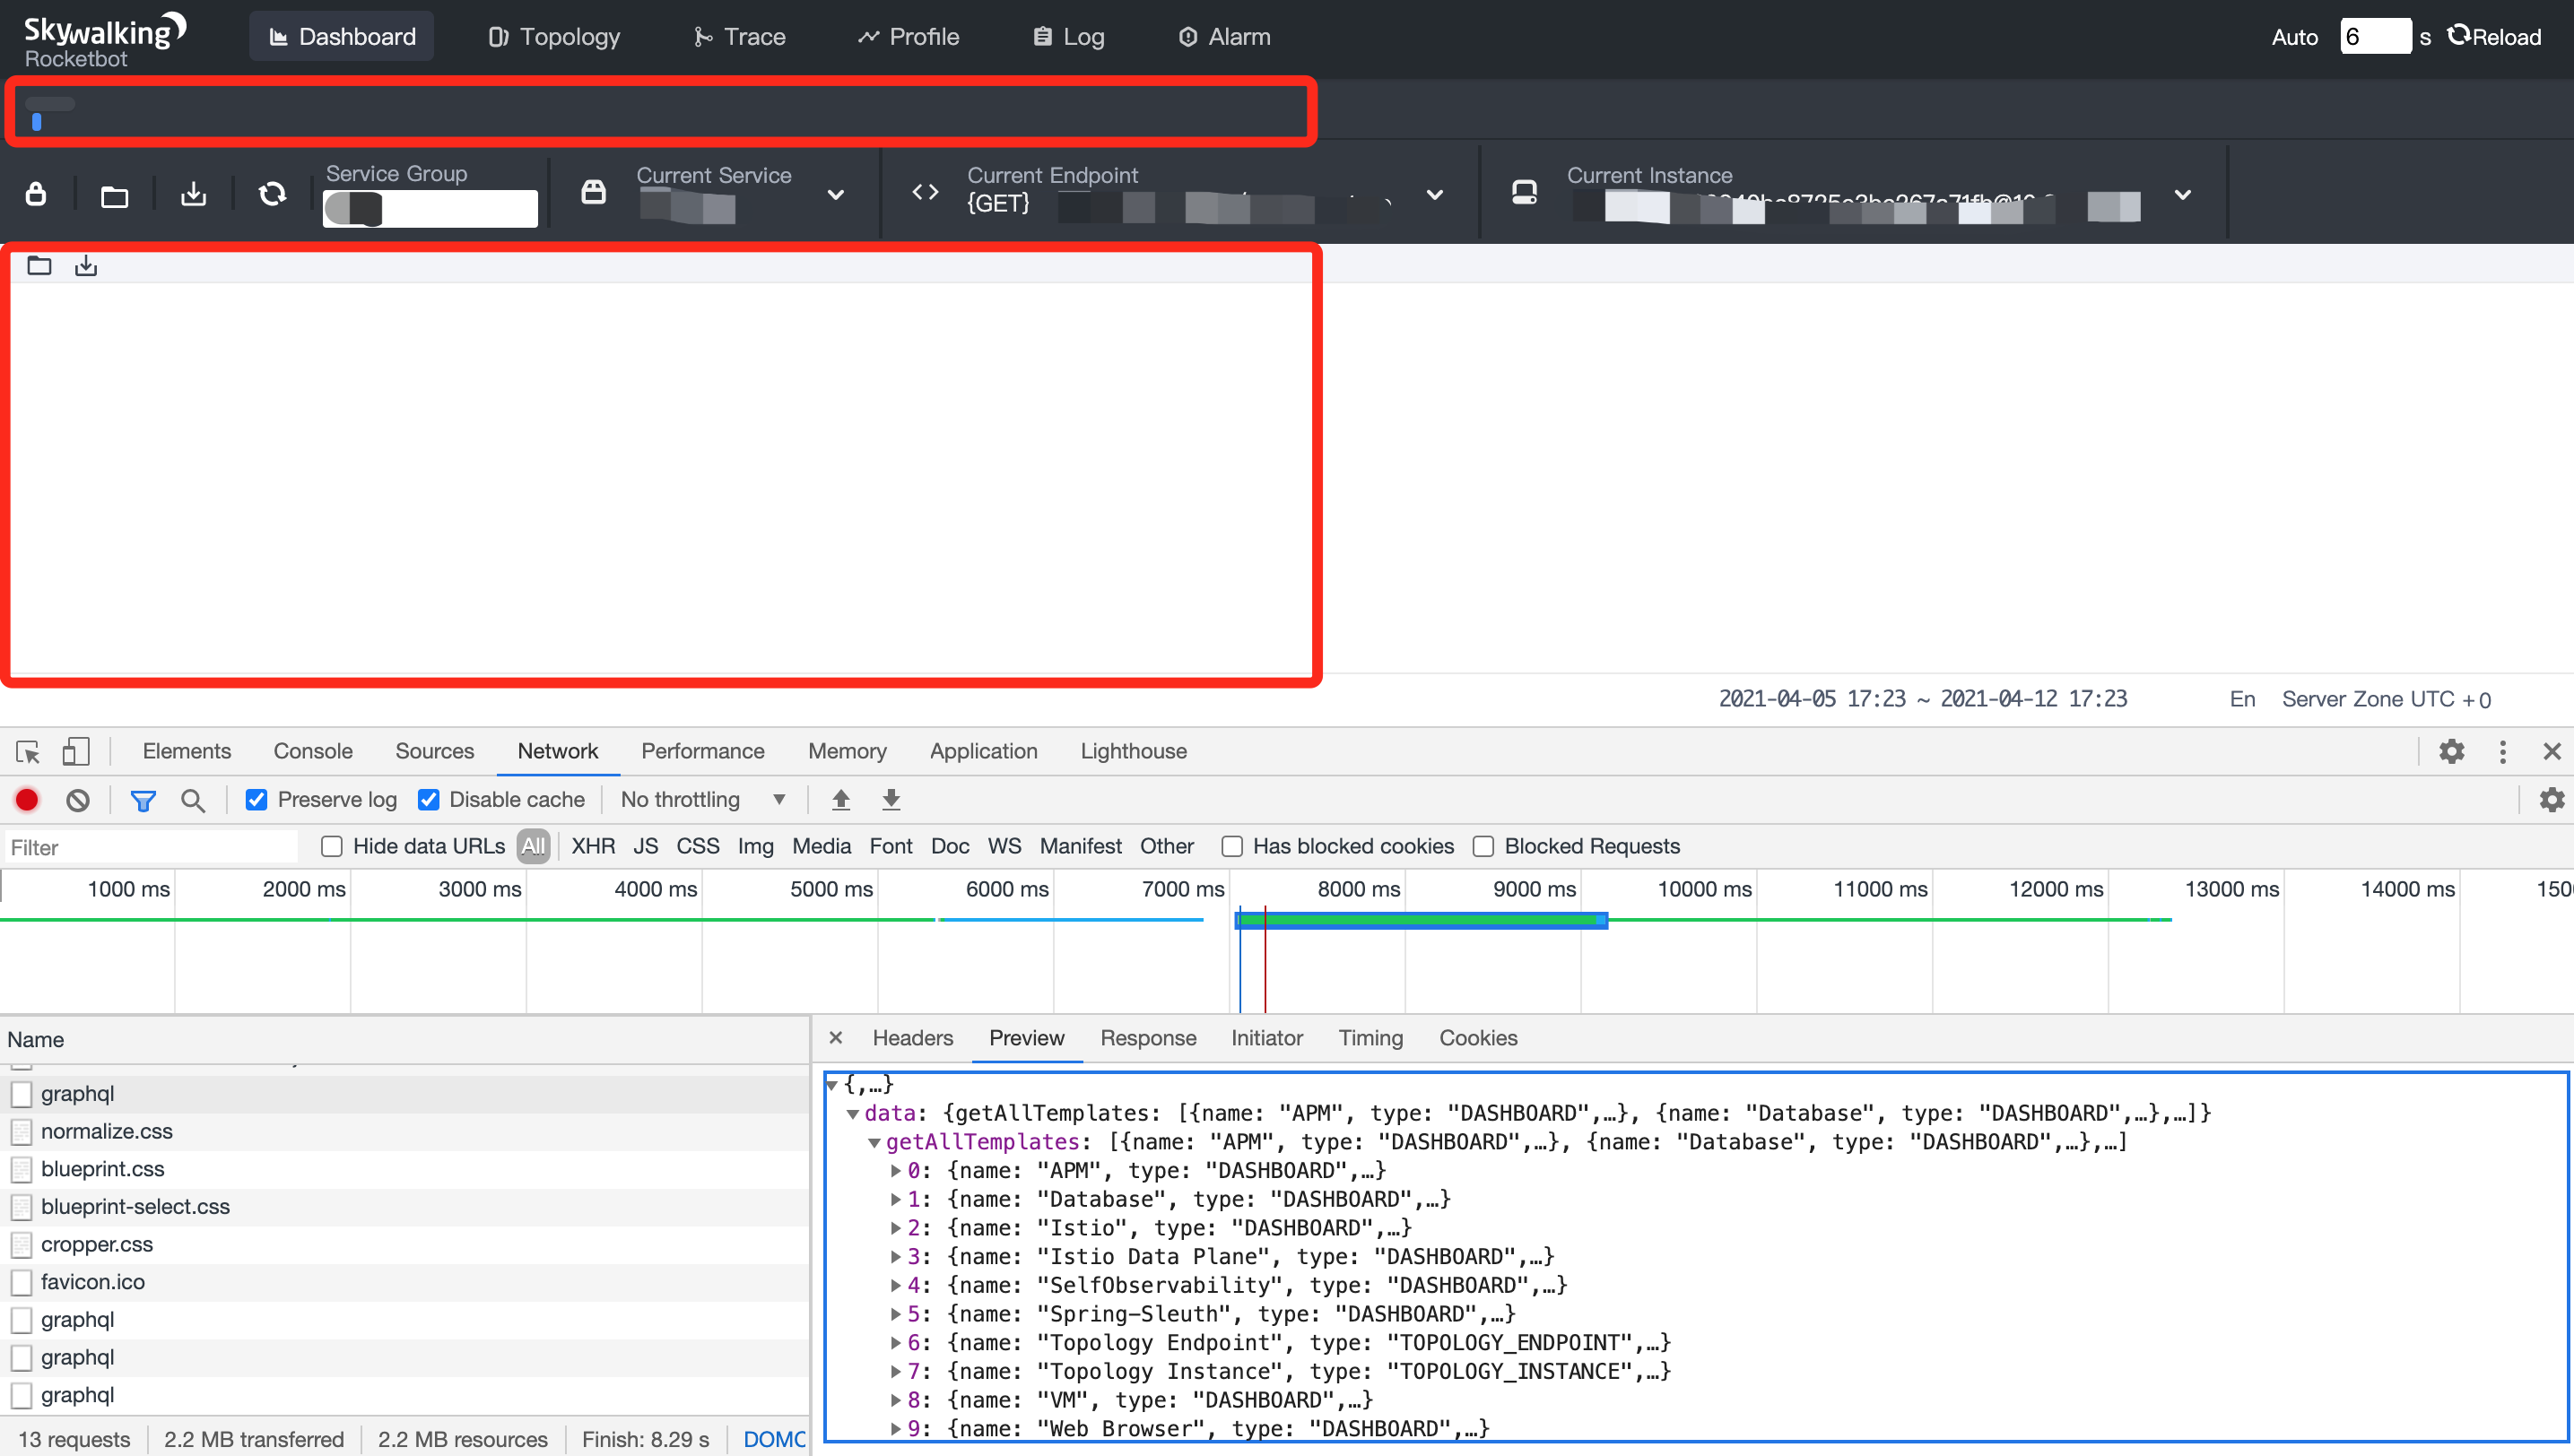Open the No throttling dropdown

(x=701, y=800)
